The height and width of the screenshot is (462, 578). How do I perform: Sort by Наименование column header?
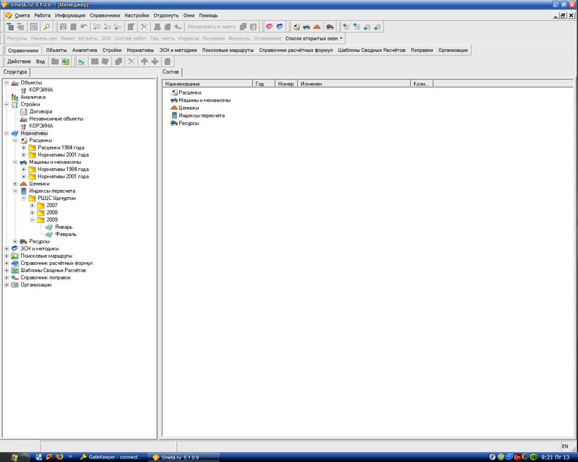click(208, 84)
